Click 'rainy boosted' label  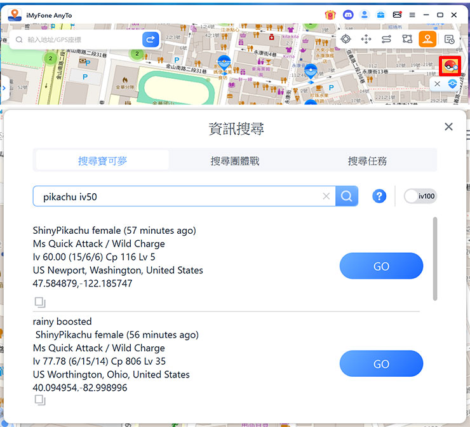62,322
